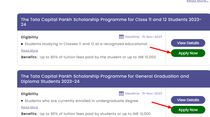Click the Eligibility heading in Graduation and Diploma card

pos(30,94)
